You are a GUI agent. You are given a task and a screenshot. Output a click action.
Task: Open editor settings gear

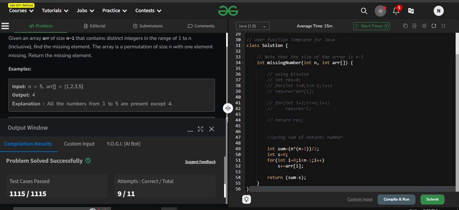[424, 26]
